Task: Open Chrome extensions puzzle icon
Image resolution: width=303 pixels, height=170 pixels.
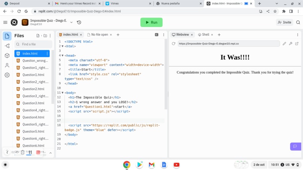Action: pyautogui.click(x=284, y=11)
